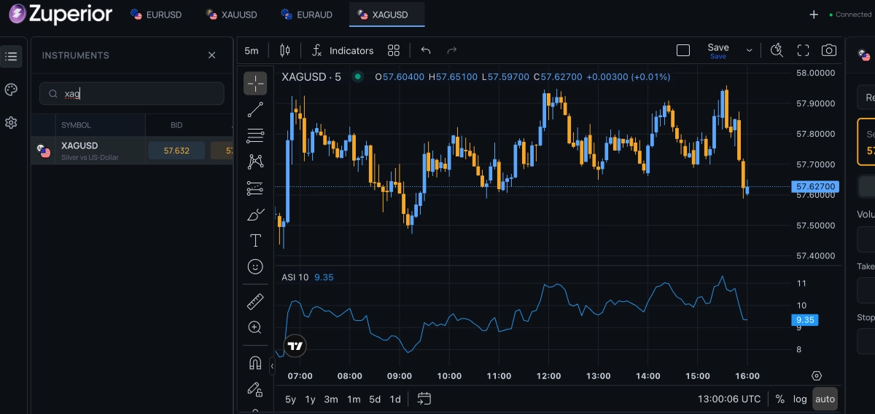The width and height of the screenshot is (875, 414).
Task: Set chart range to 5d
Action: point(375,399)
